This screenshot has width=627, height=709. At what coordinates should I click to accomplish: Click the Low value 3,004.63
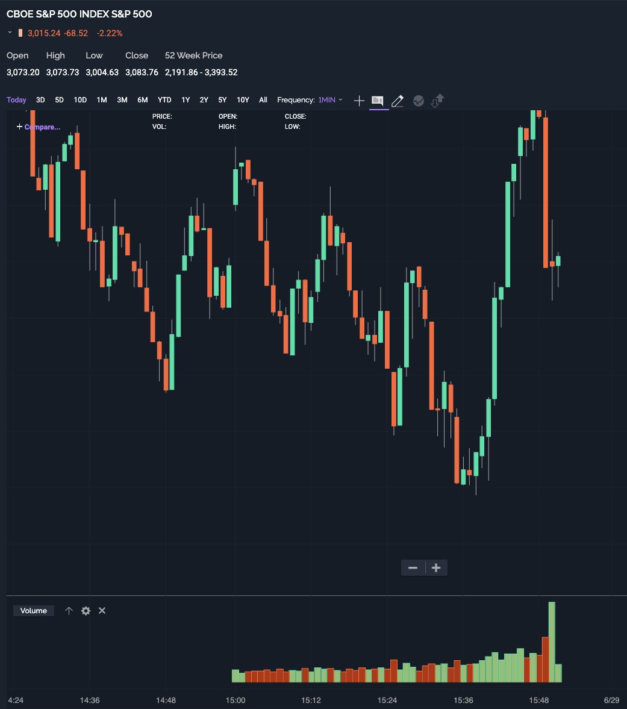click(x=102, y=72)
